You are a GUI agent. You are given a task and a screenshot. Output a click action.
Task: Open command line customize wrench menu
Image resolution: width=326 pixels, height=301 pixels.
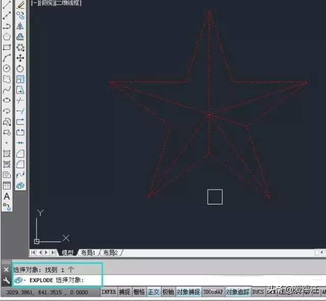(x=6, y=280)
